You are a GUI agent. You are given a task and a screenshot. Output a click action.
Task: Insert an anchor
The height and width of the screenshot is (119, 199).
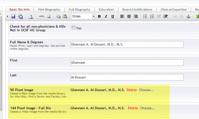(x=188, y=16)
